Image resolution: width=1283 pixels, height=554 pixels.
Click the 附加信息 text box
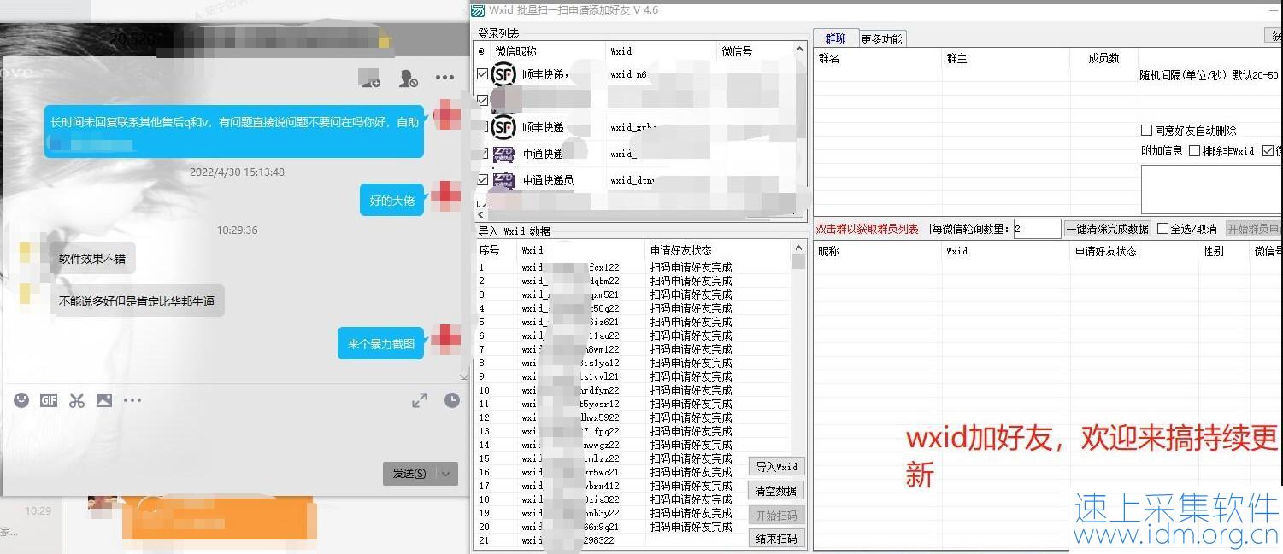coord(1211,189)
